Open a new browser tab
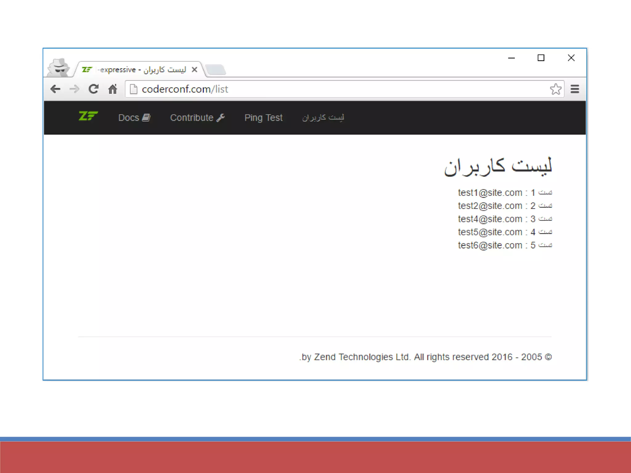 pos(215,70)
